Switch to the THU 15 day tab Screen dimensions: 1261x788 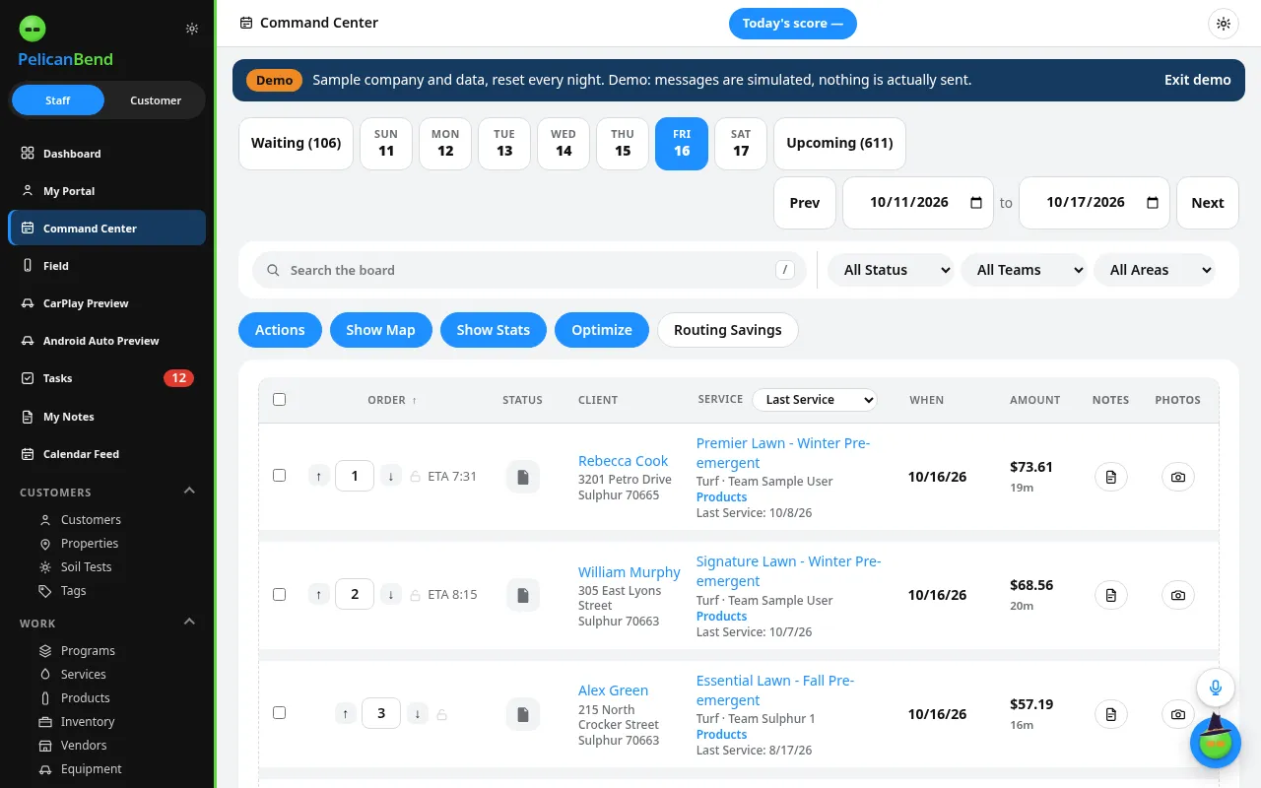pyautogui.click(x=623, y=144)
